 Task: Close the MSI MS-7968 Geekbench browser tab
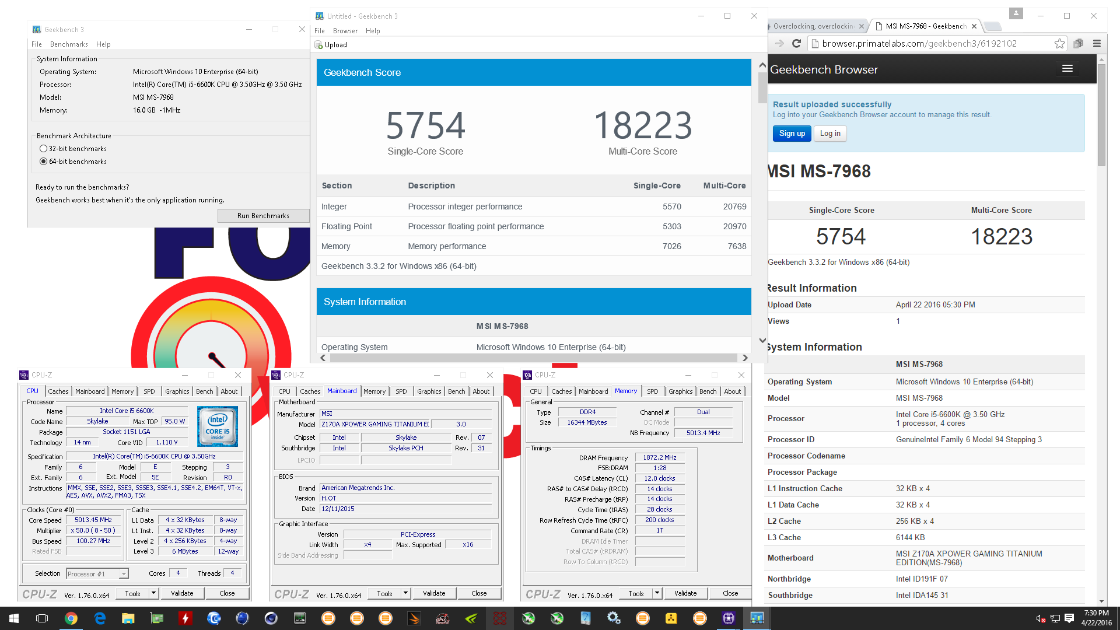tap(974, 26)
